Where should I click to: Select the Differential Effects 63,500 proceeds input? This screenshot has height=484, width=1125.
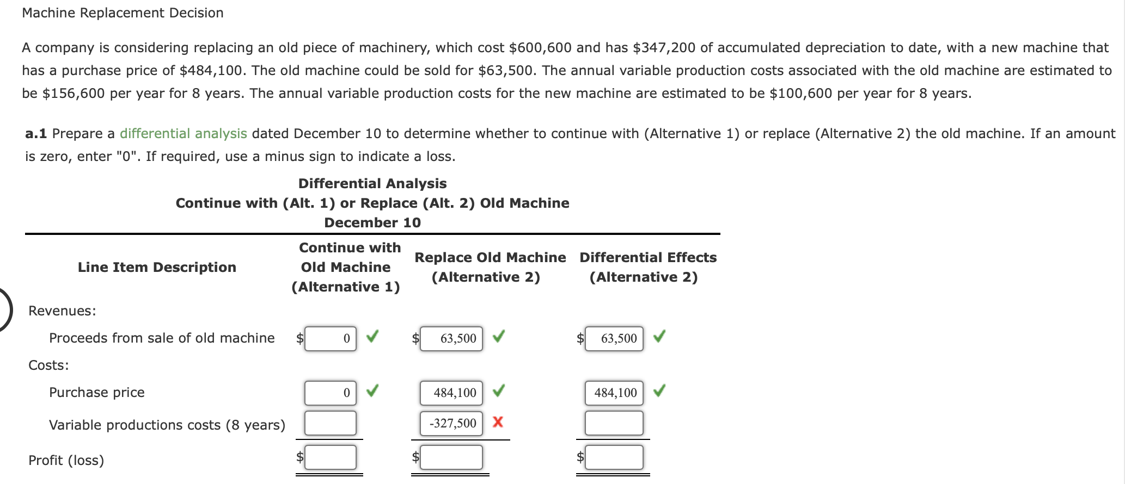coord(614,338)
